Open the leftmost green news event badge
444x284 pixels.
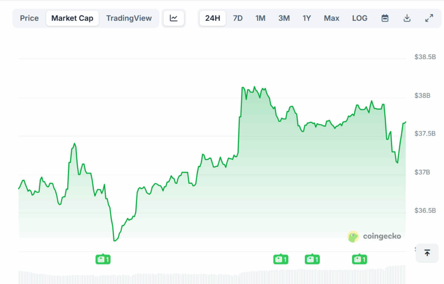[103, 259]
